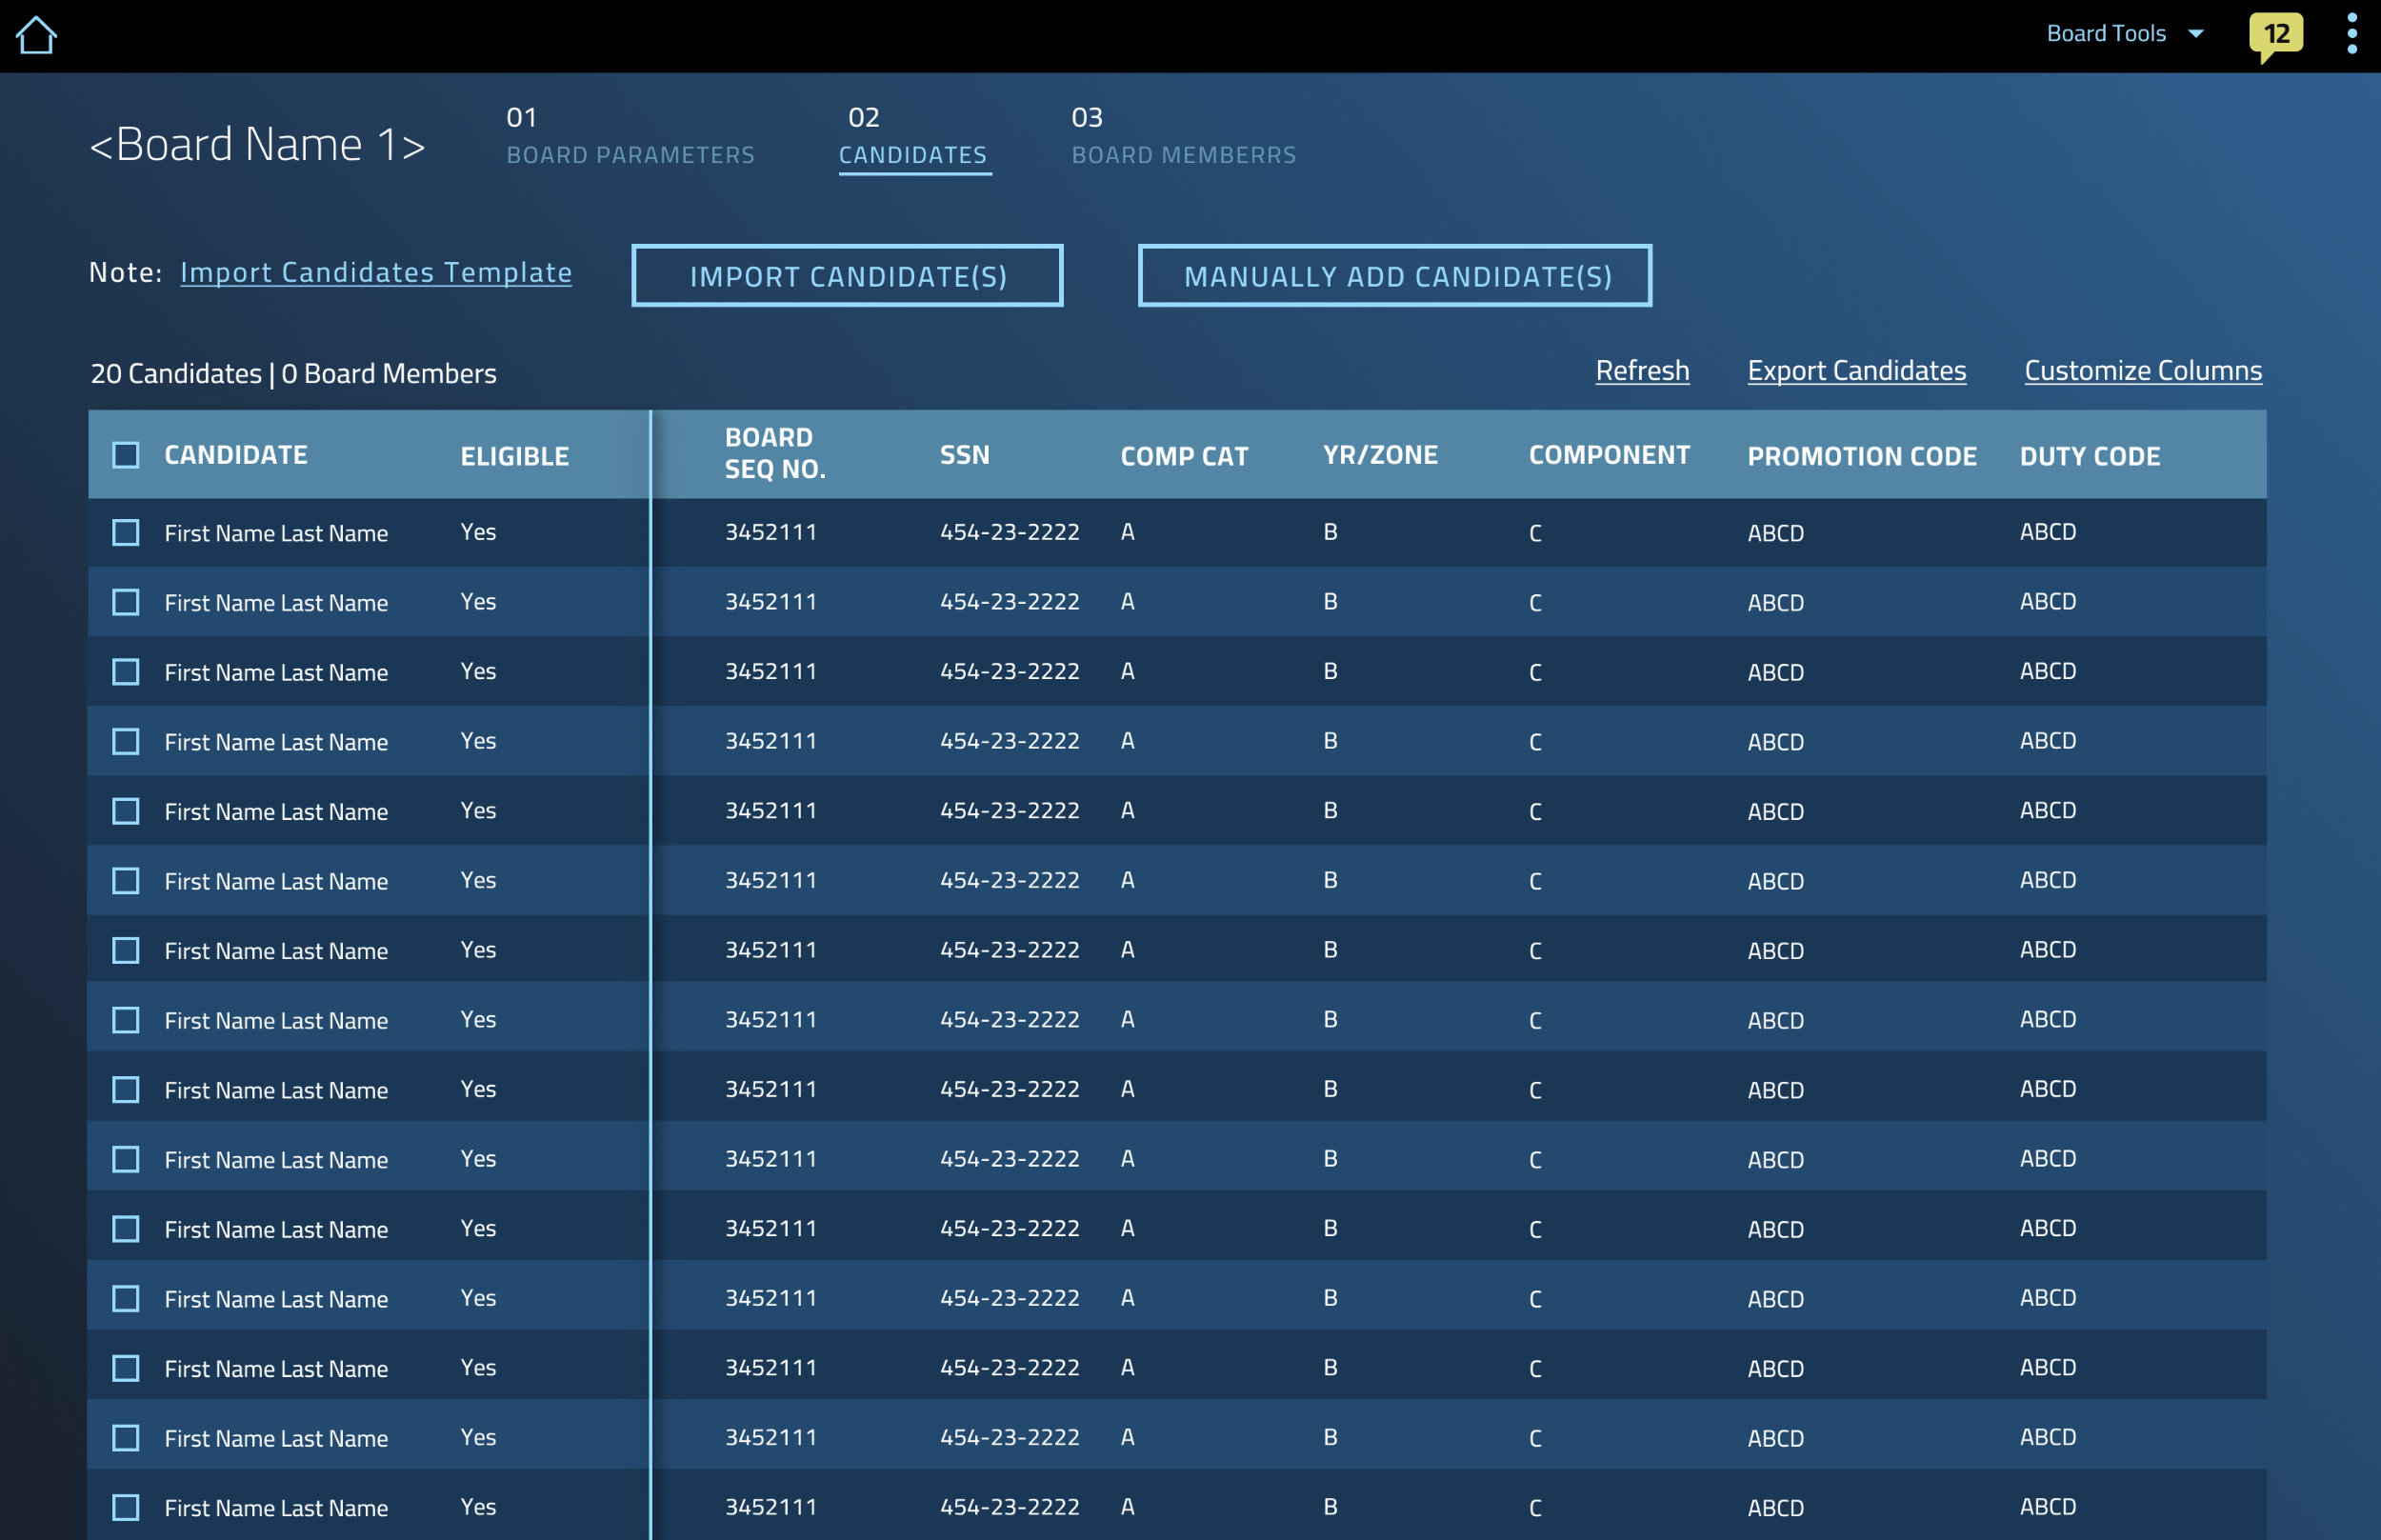This screenshot has width=2381, height=1540.
Task: Click the CANDIDATE column header to sort
Action: point(234,455)
